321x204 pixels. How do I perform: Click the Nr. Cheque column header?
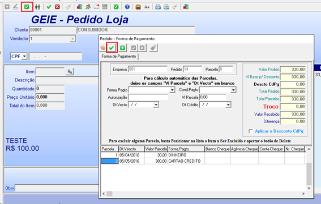(294, 149)
